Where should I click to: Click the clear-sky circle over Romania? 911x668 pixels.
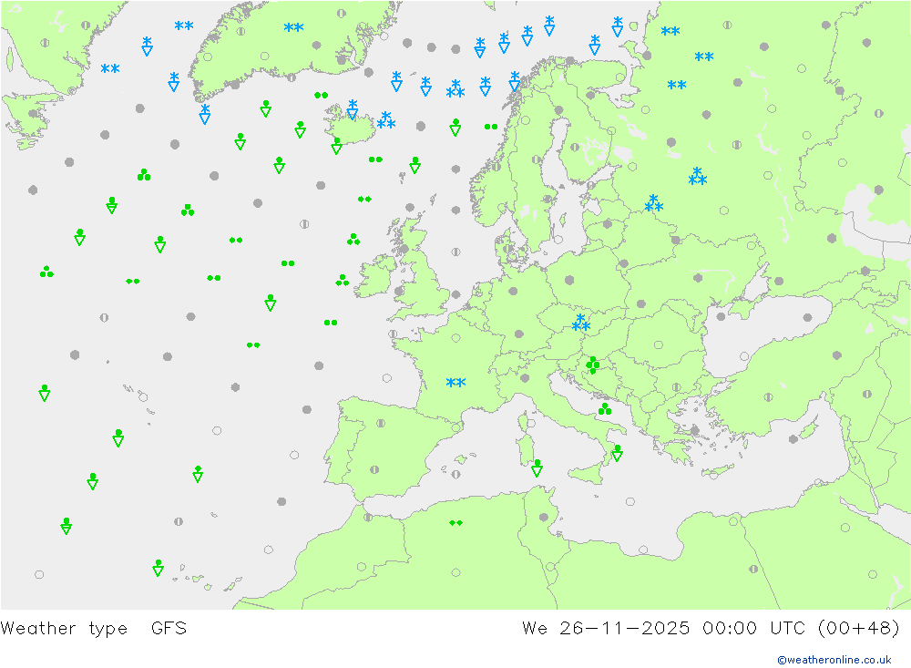659,344
